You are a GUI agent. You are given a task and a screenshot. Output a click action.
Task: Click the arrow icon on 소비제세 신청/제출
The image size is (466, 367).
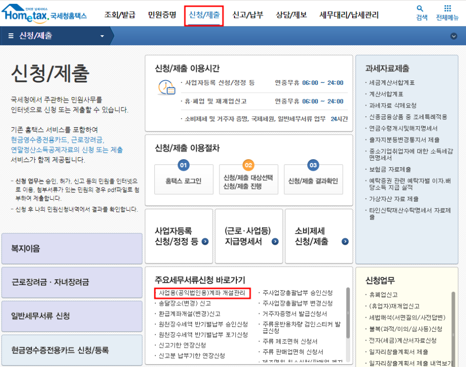coord(345,242)
